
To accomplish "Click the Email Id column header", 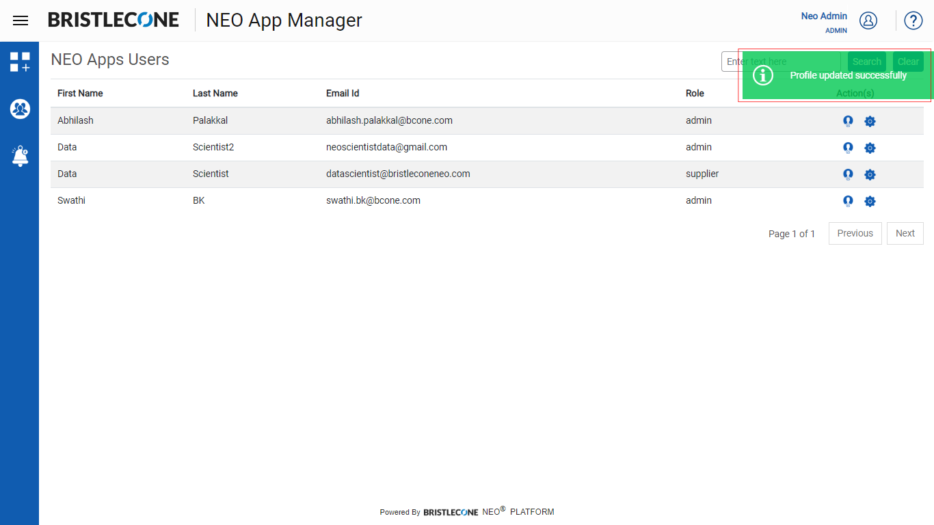I will [343, 93].
